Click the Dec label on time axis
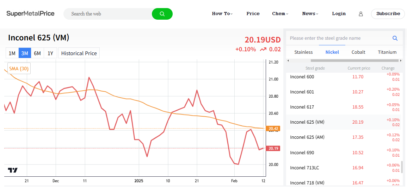 click(56, 181)
